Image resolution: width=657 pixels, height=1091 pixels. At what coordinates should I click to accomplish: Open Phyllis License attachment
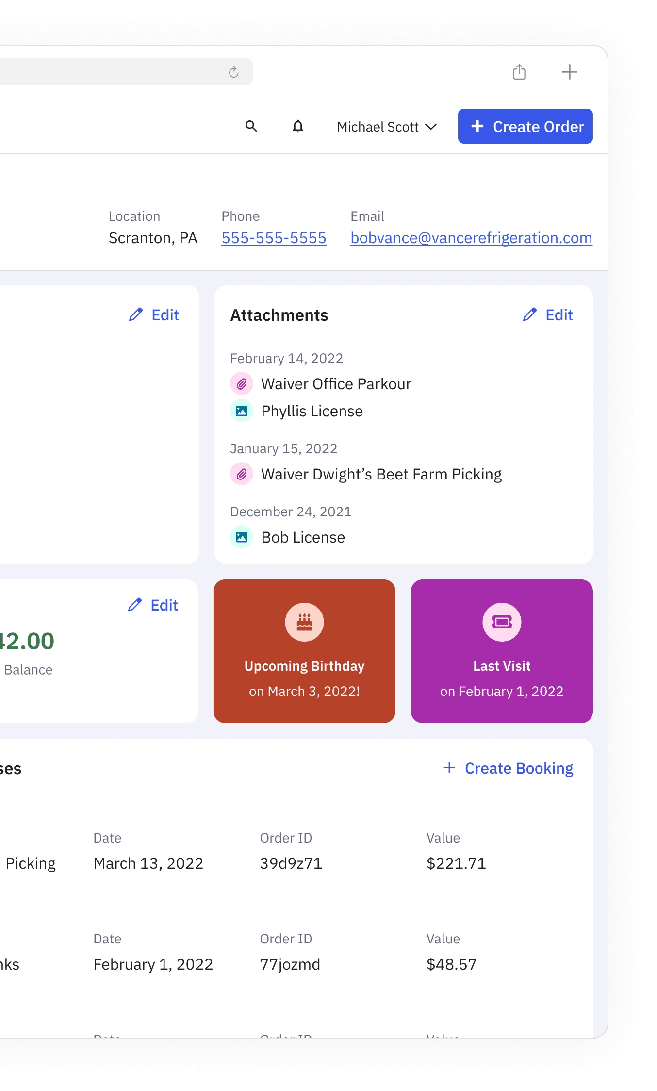point(312,411)
